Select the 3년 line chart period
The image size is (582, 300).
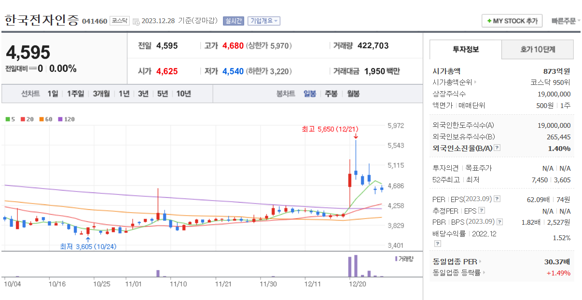(143, 94)
